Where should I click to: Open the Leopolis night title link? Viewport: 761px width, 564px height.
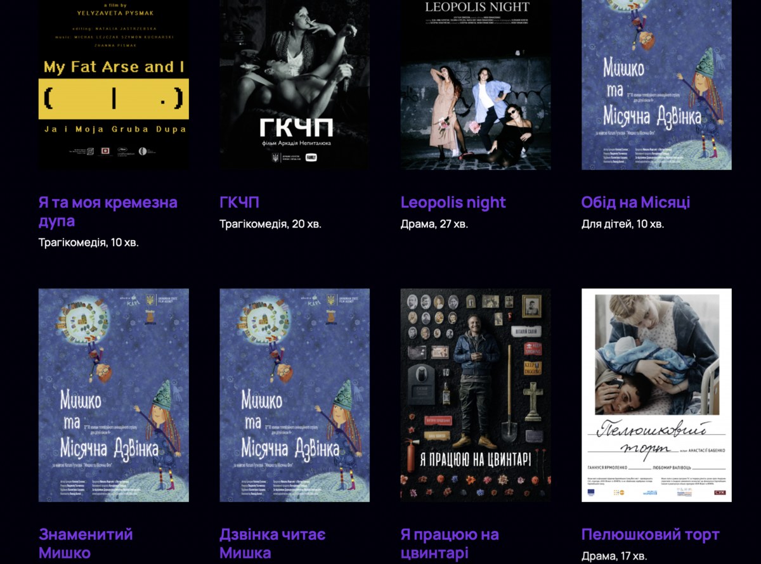(453, 203)
